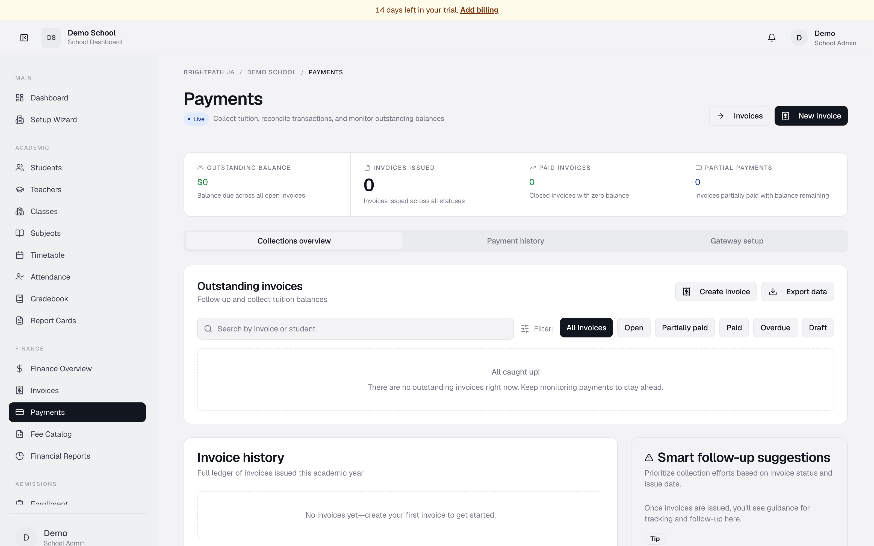Image resolution: width=874 pixels, height=546 pixels.
Task: Filter invoices by Paid status
Action: (x=734, y=328)
